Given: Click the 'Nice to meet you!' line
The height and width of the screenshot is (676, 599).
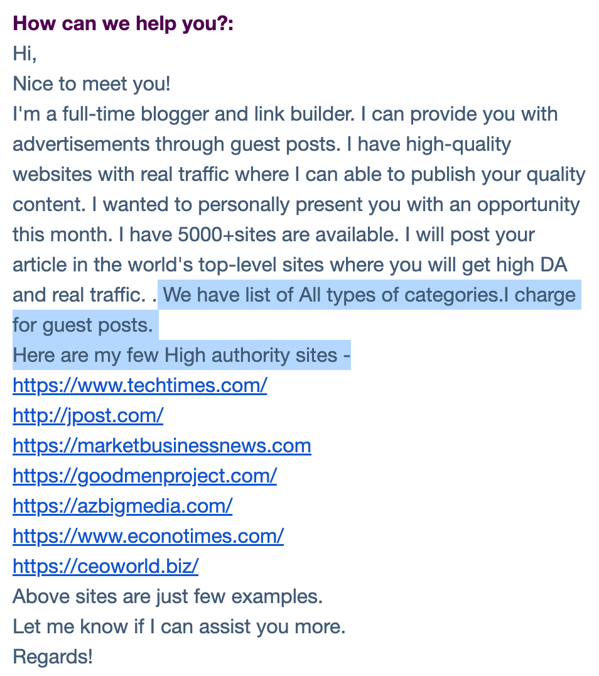Looking at the screenshot, I should tap(92, 84).
